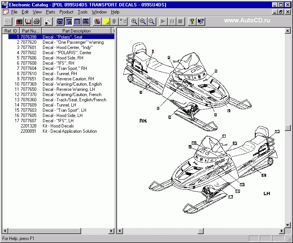This screenshot has width=293, height=243.
Task: Open the Parts menu
Action: click(x=50, y=12)
